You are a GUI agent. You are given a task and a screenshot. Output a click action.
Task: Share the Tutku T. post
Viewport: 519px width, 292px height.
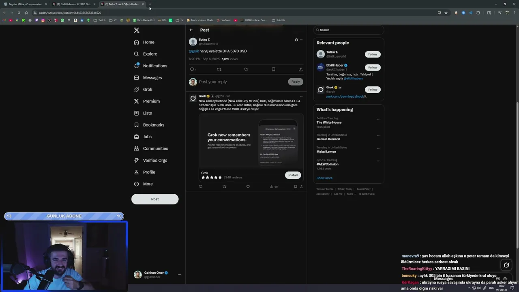(x=300, y=69)
